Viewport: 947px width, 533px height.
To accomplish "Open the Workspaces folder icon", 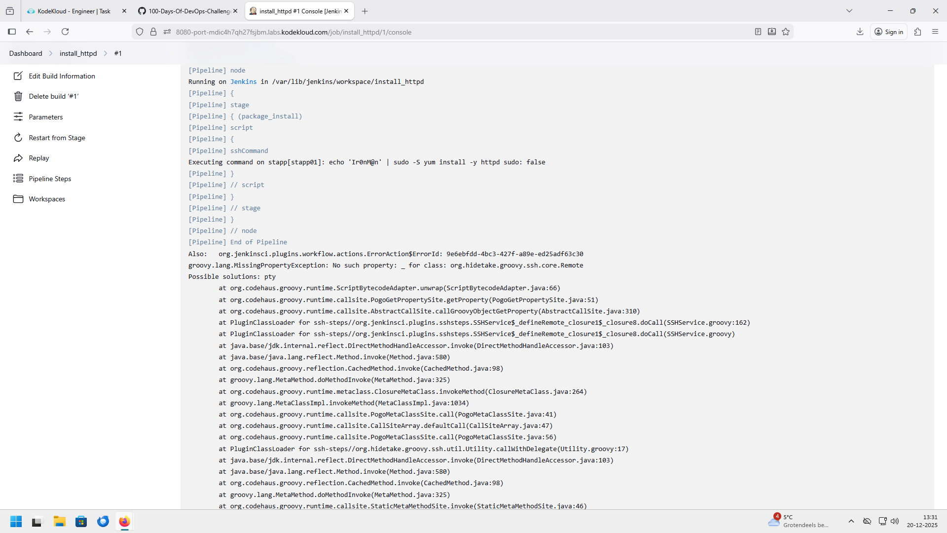I will tap(18, 199).
